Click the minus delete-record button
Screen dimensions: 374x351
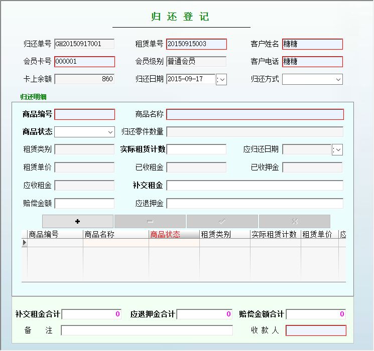[150, 221]
